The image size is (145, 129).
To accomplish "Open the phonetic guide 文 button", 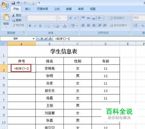I will pyautogui.click(x=73, y=26).
